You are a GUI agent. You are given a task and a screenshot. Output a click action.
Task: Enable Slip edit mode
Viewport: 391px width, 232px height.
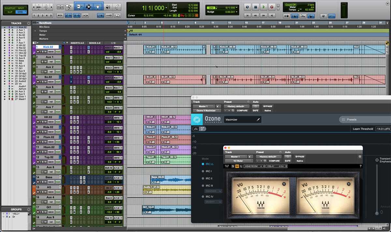coord(10,12)
